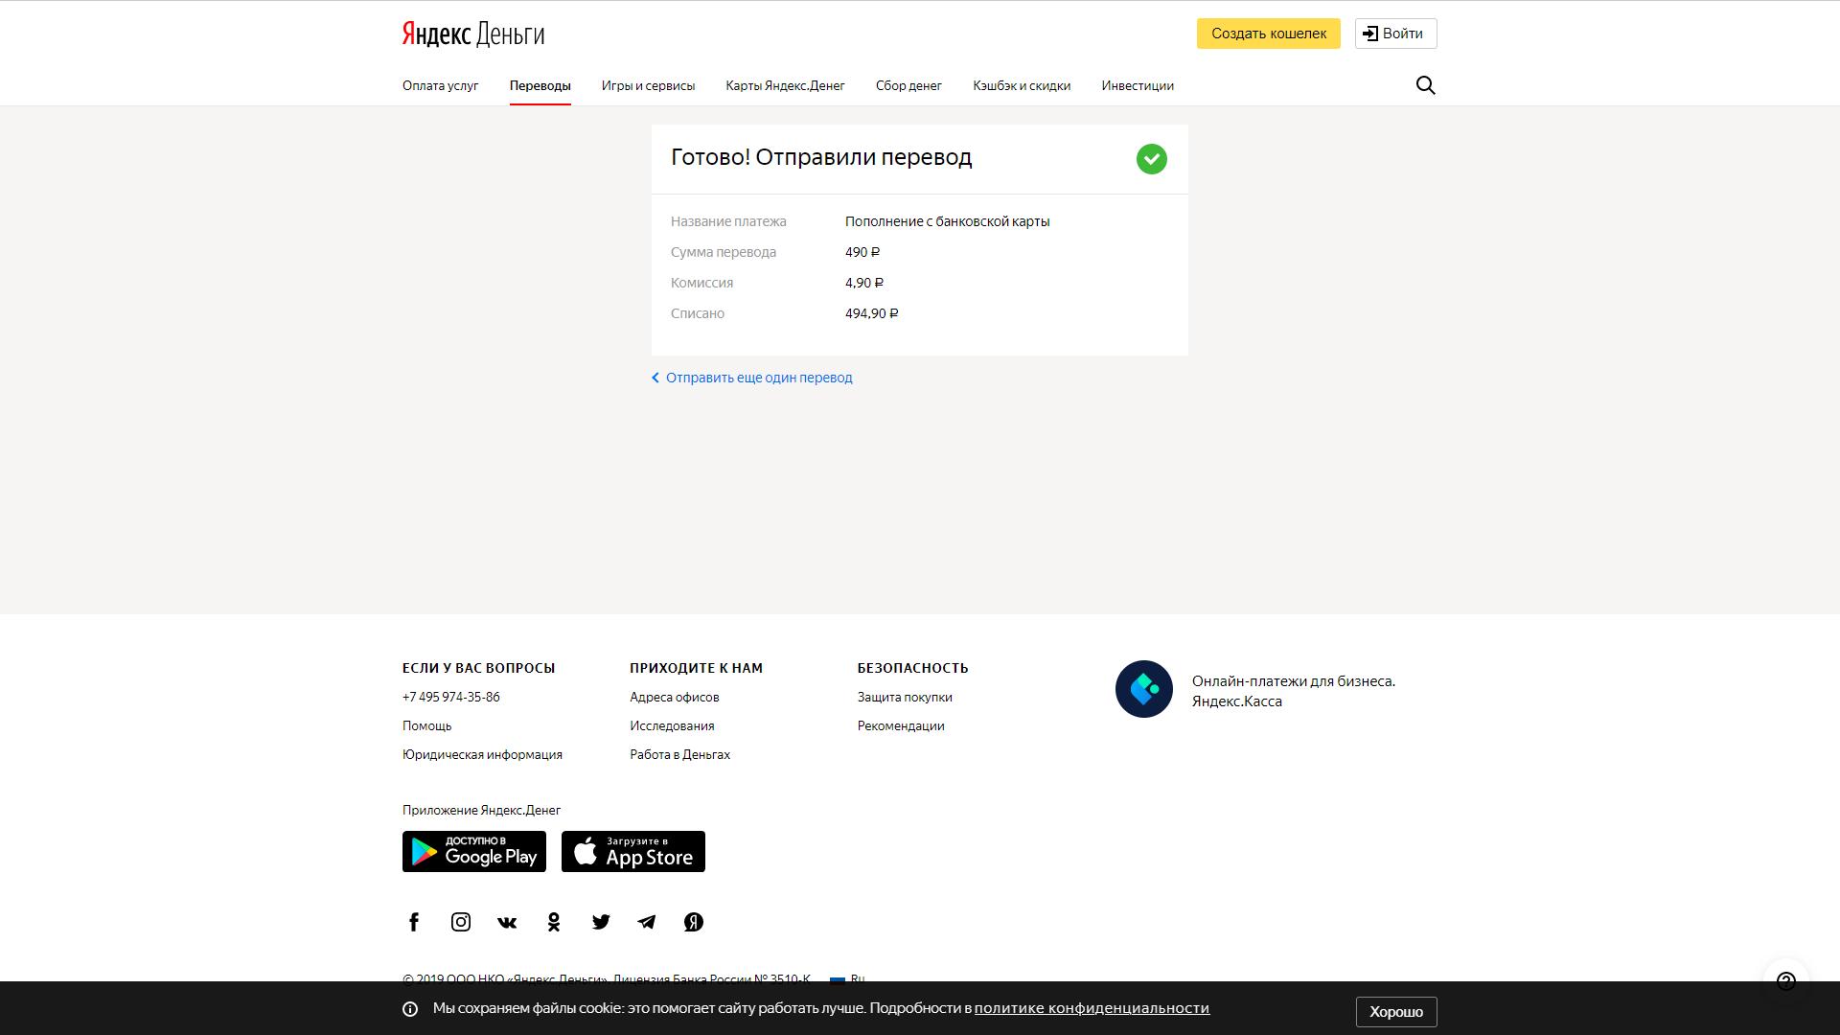Open the Odnoklassniki social icon
1840x1035 pixels.
click(554, 921)
